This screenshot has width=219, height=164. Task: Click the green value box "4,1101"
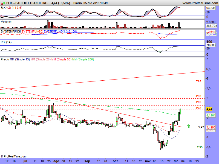point(211,115)
